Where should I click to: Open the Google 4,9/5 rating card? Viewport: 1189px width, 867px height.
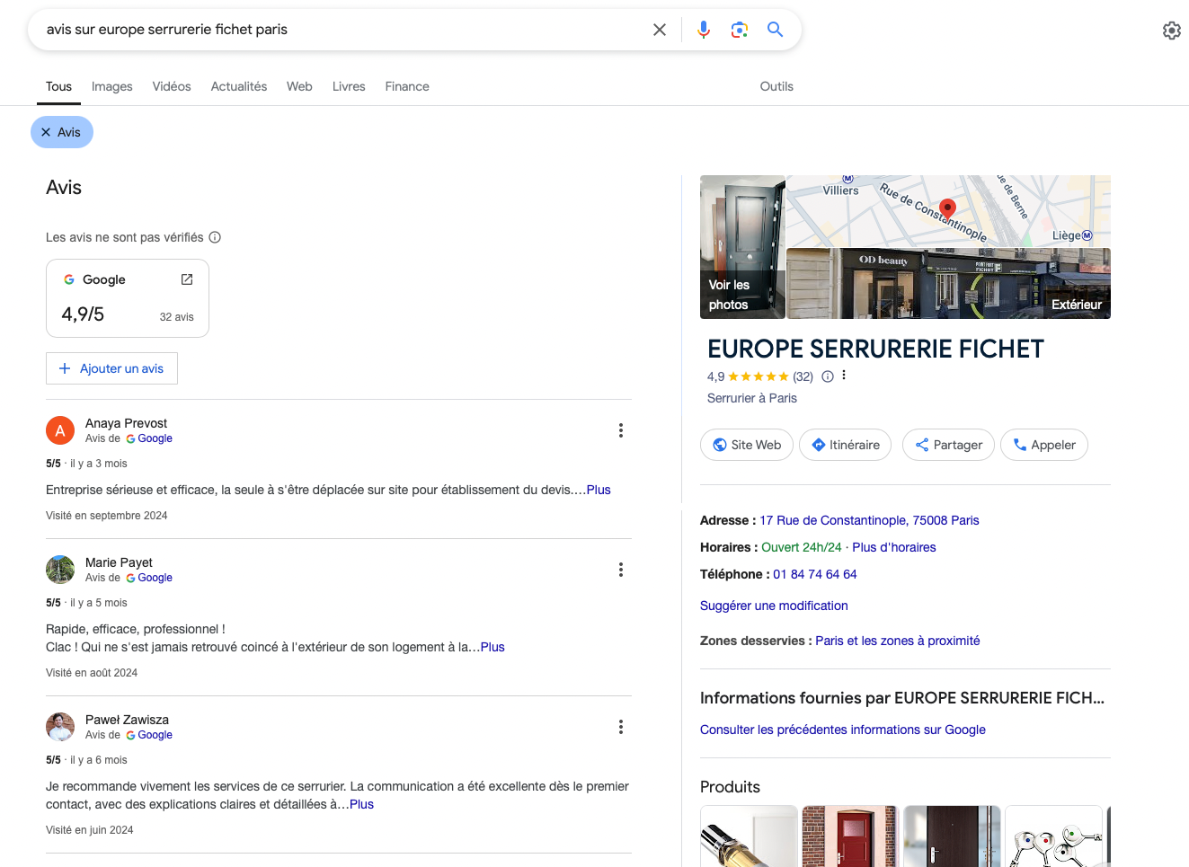click(128, 298)
